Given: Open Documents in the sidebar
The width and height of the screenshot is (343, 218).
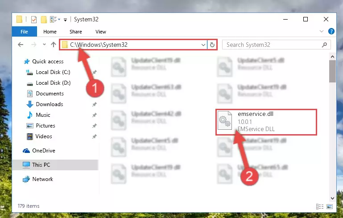Looking at the screenshot, I should (x=50, y=94).
